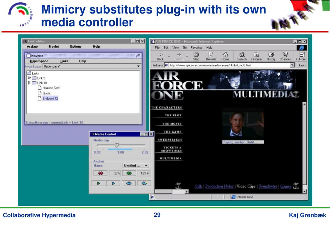This screenshot has height=228, width=330.
Task: Open the HyperSpace dropdown list
Action: pos(138,66)
